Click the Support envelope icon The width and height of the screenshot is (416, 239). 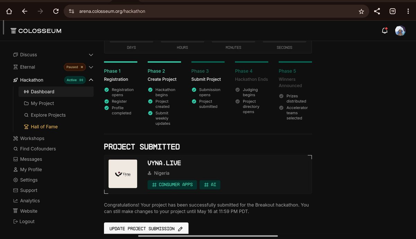click(15, 190)
